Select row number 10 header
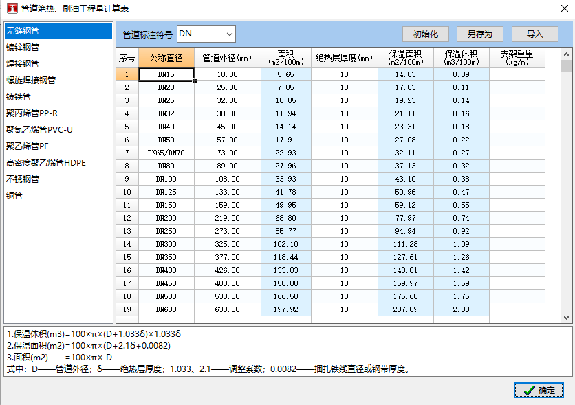 pyautogui.click(x=127, y=192)
